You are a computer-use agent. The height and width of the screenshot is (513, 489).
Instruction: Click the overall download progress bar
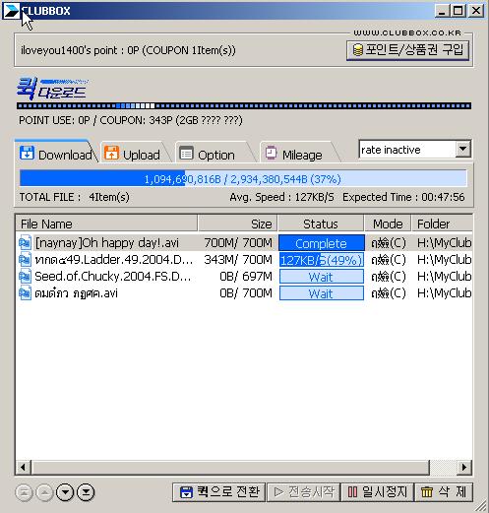[x=243, y=179]
